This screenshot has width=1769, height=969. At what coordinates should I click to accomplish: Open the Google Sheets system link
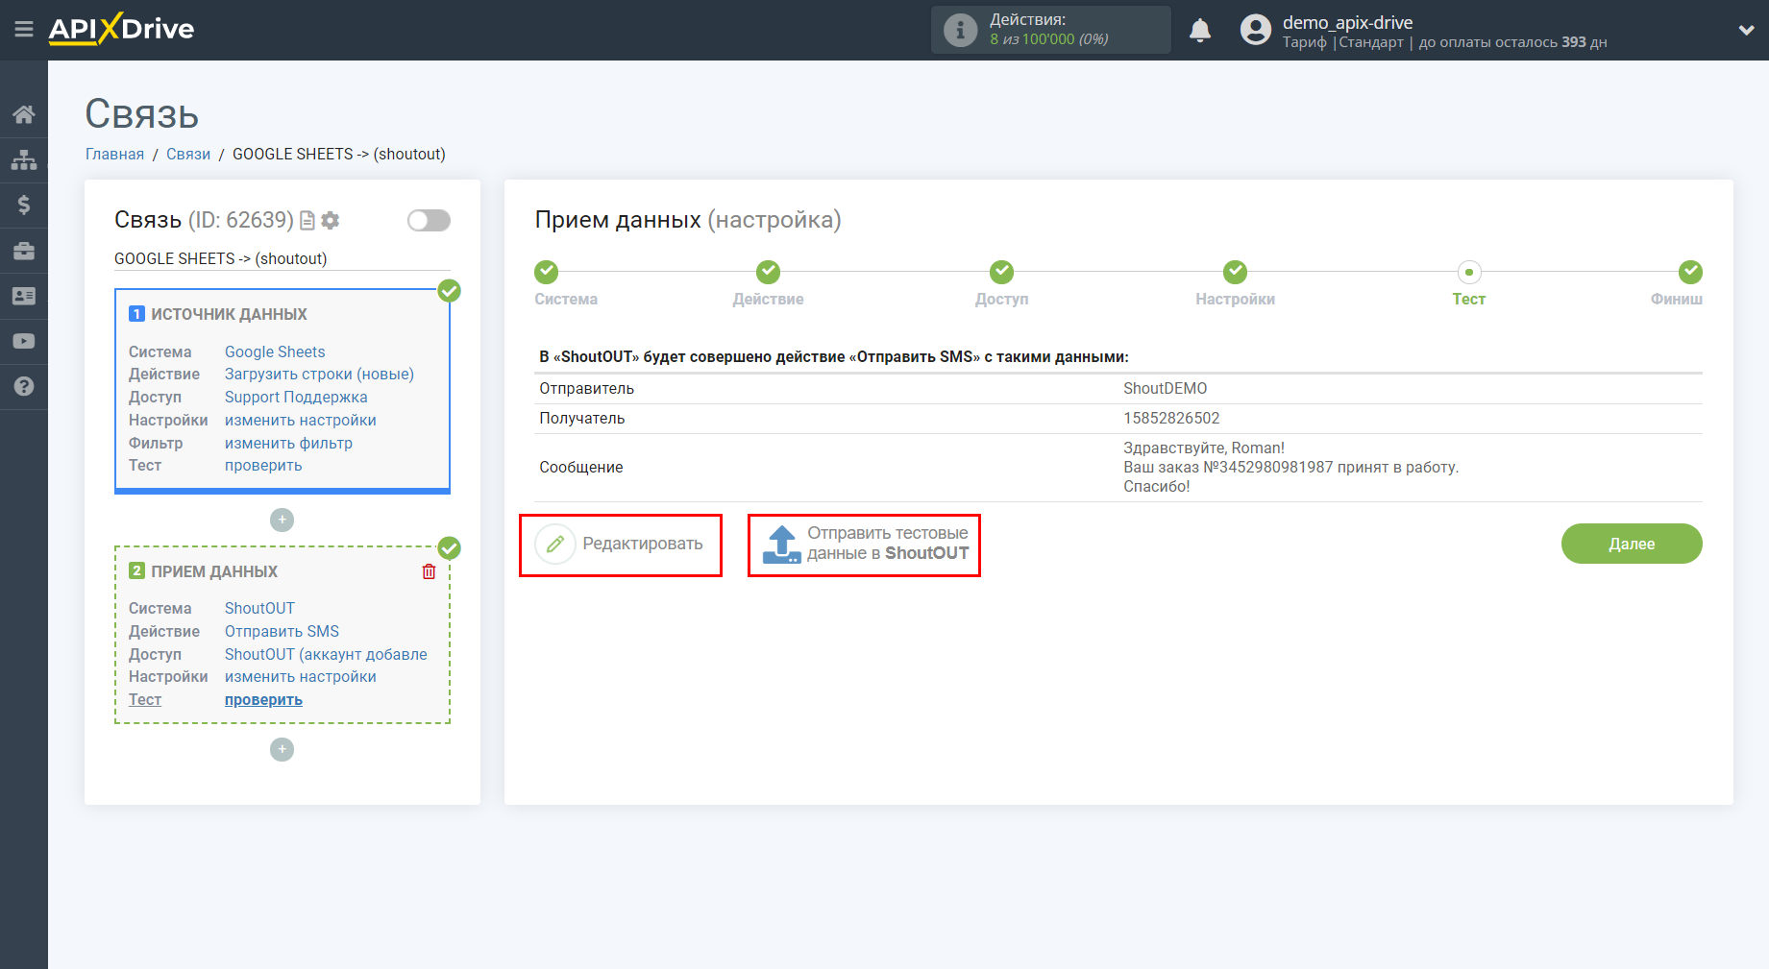tap(275, 351)
